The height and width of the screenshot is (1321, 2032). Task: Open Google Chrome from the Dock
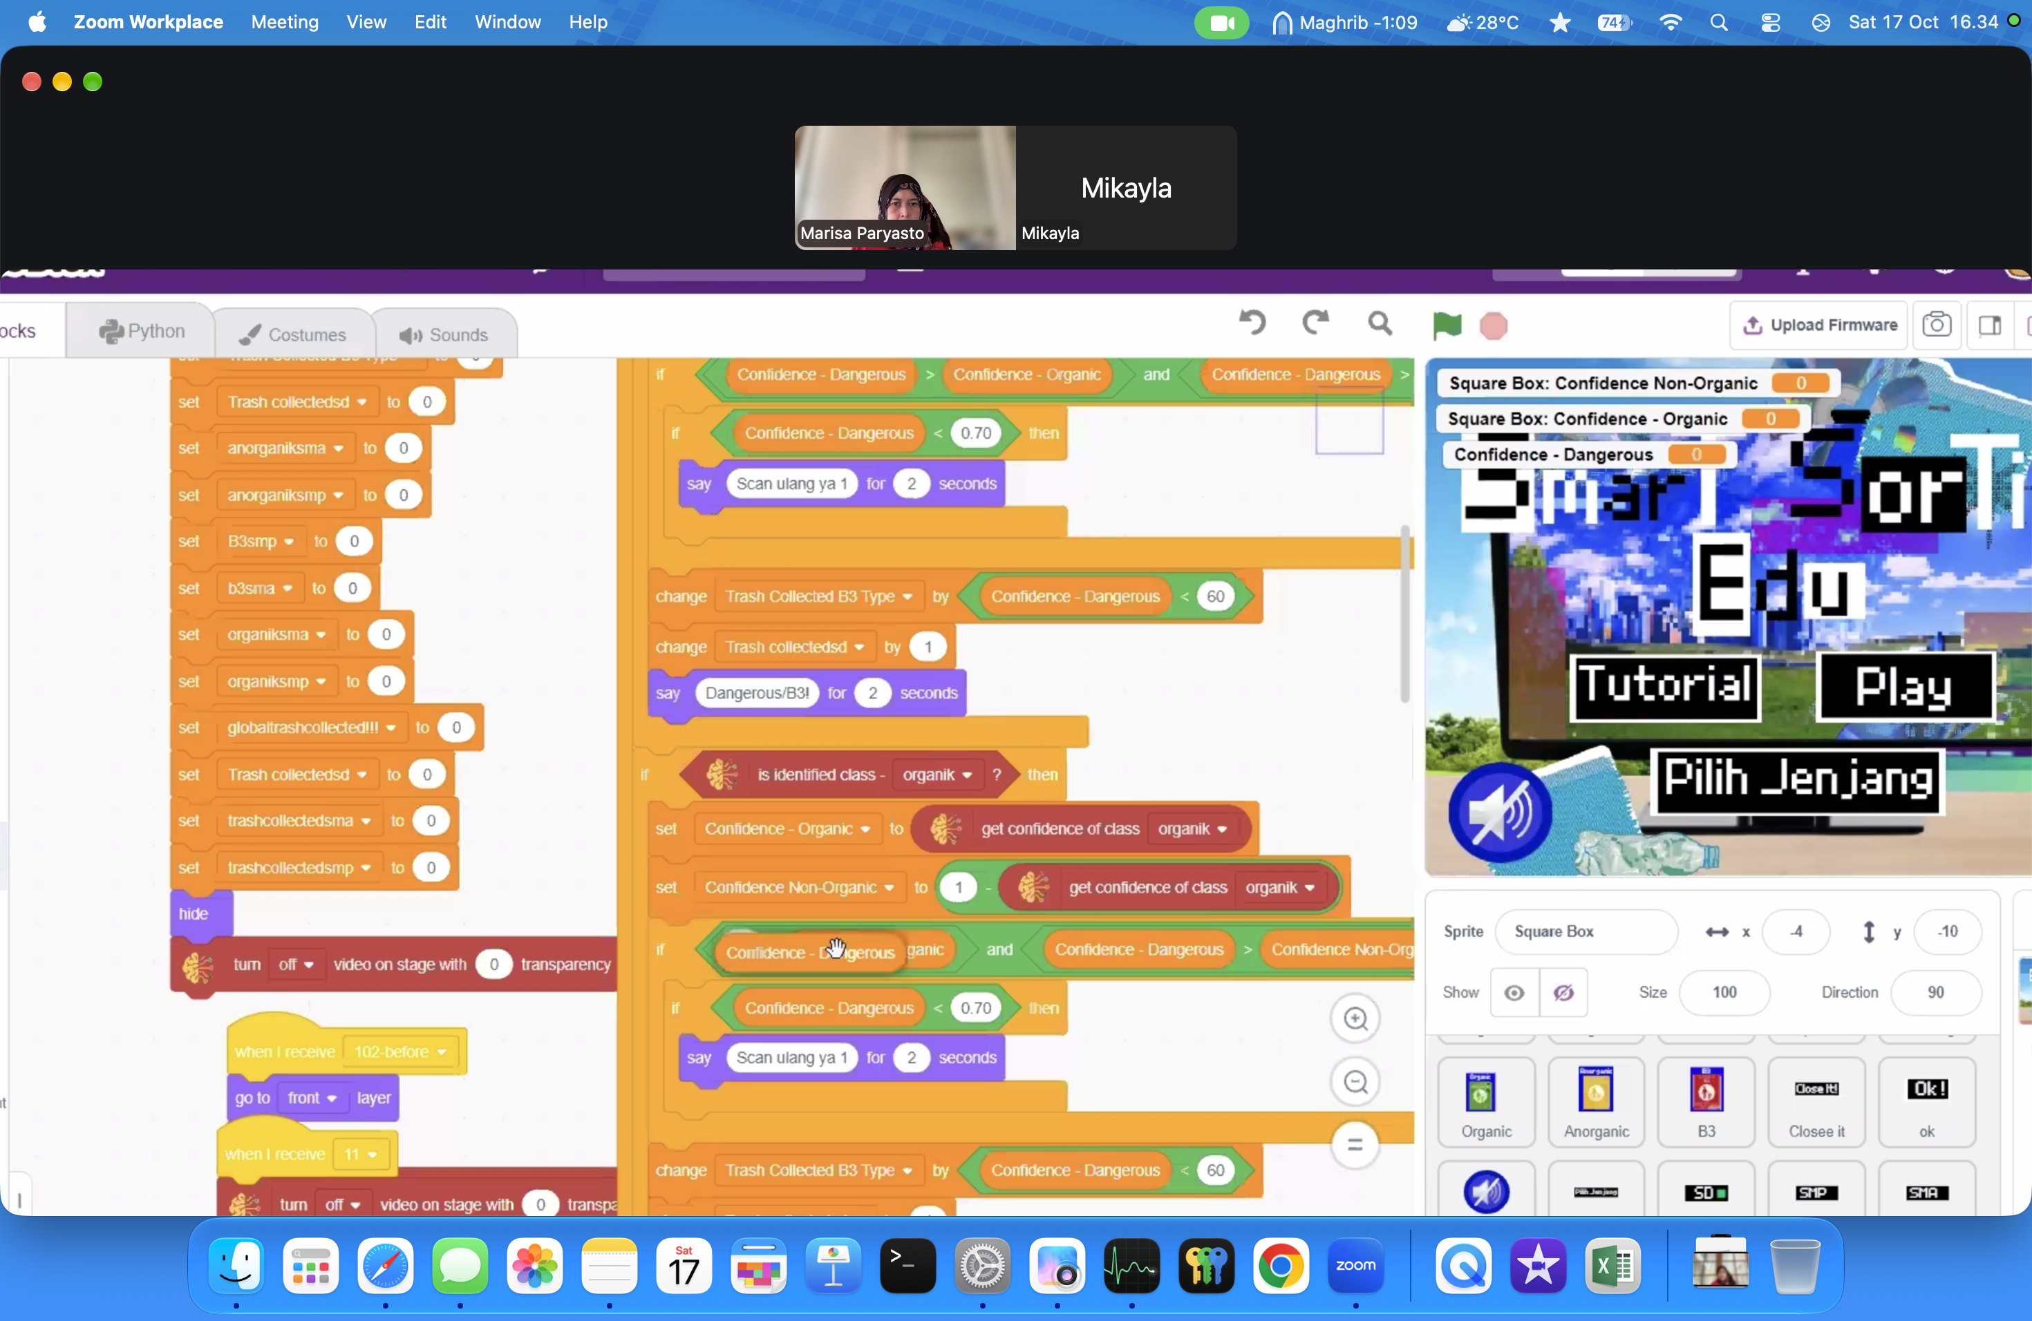click(x=1280, y=1266)
